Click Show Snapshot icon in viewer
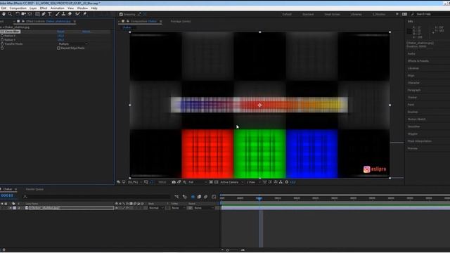Image resolution: width=450 pixels, height=253 pixels. coord(179,182)
